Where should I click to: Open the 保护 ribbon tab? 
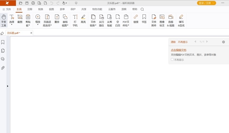click(73, 9)
